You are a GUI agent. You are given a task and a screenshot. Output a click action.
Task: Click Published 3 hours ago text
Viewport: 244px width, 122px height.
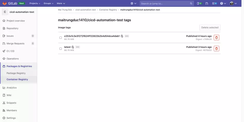[x=199, y=47]
